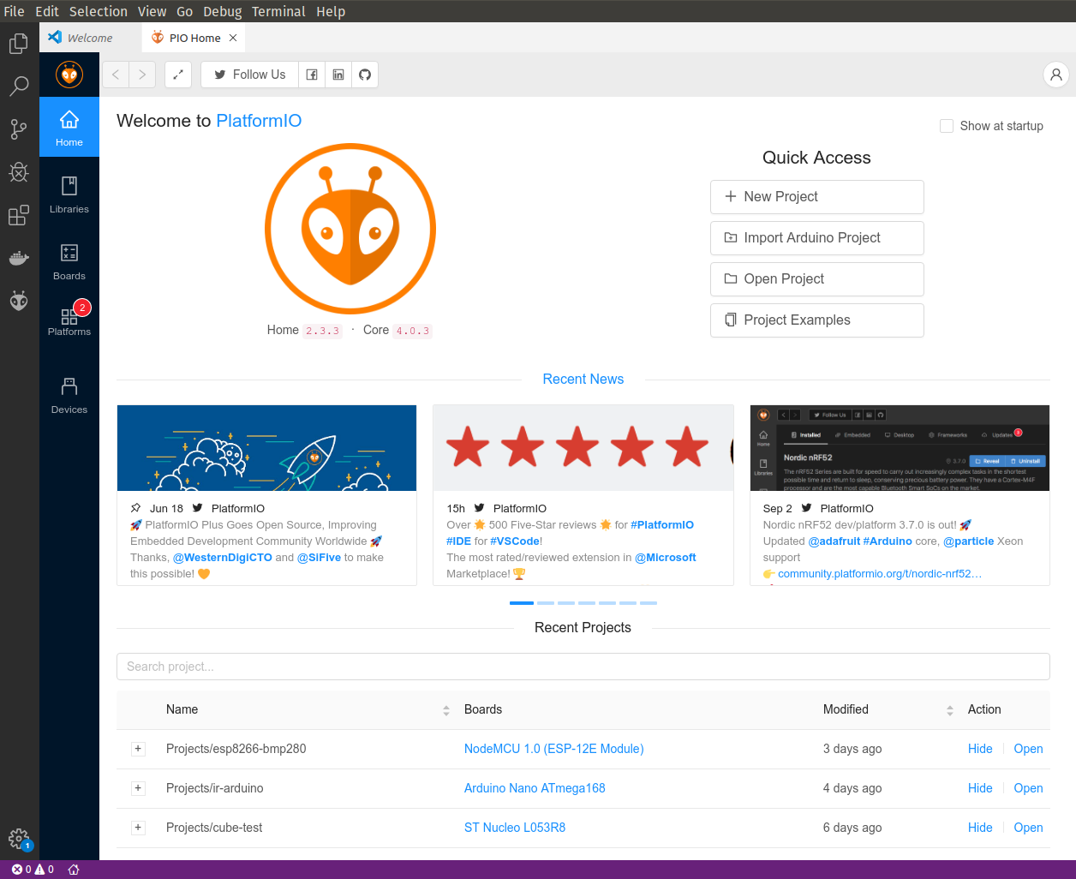Toggle the expand fullscreen arrows button
The height and width of the screenshot is (879, 1076).
(x=178, y=75)
